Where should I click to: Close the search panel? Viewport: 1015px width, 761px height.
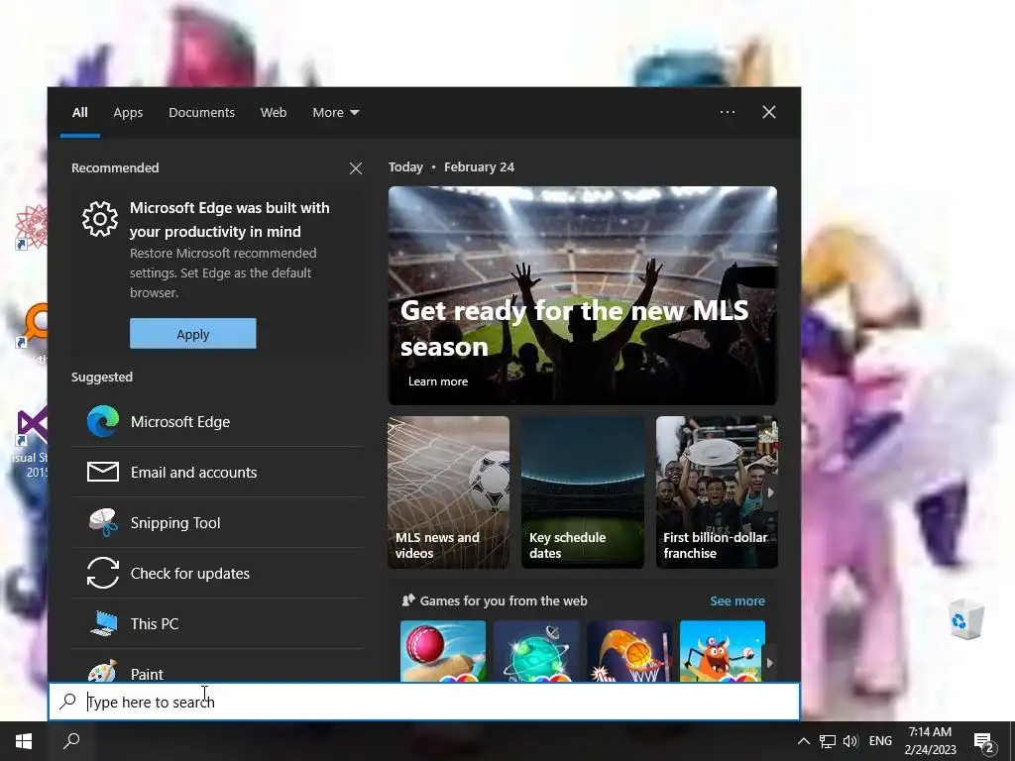(769, 112)
